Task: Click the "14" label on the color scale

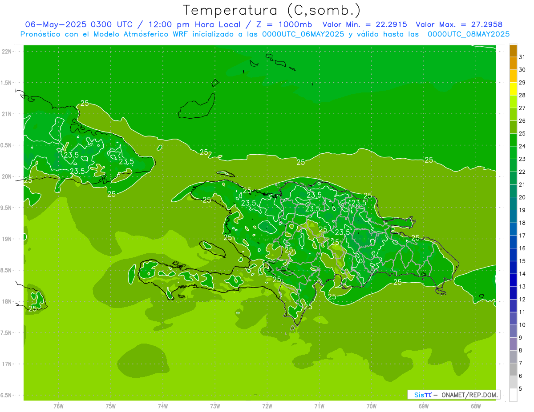Action: click(x=522, y=274)
